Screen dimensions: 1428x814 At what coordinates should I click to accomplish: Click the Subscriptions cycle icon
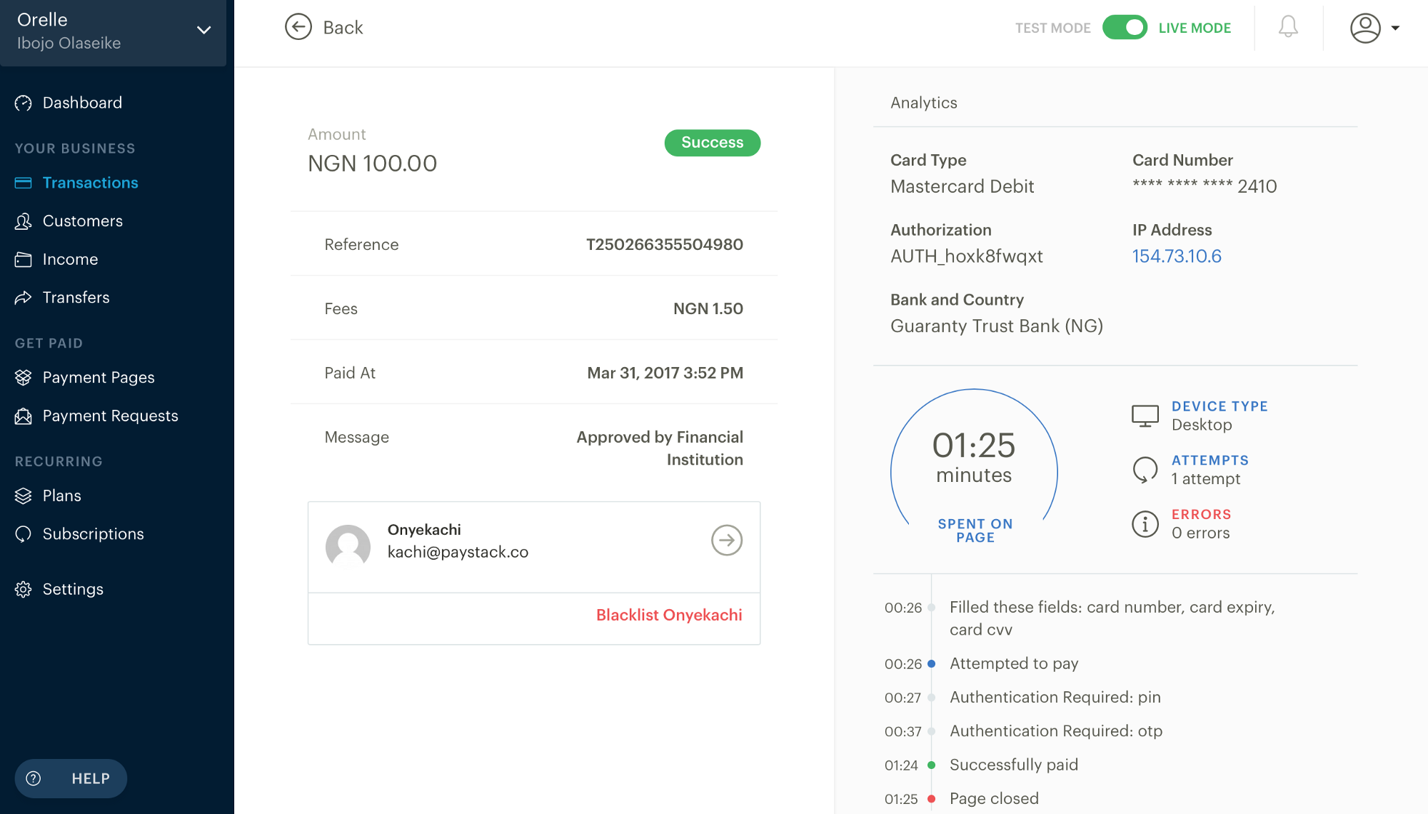[23, 534]
